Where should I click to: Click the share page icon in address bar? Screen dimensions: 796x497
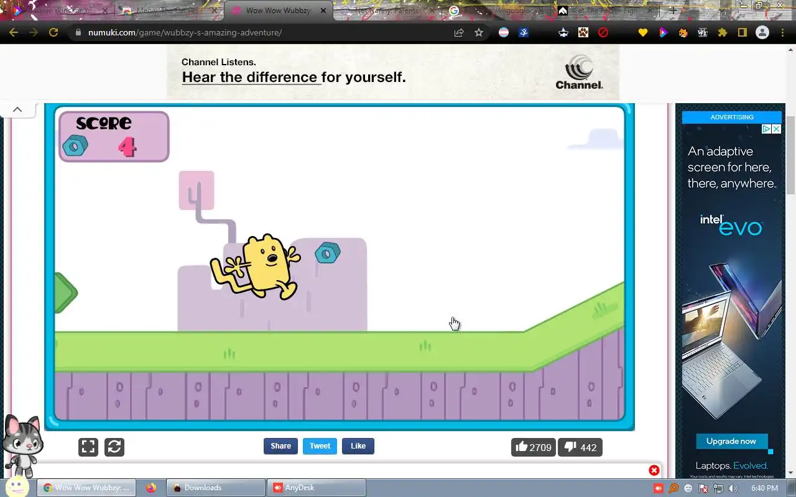459,32
